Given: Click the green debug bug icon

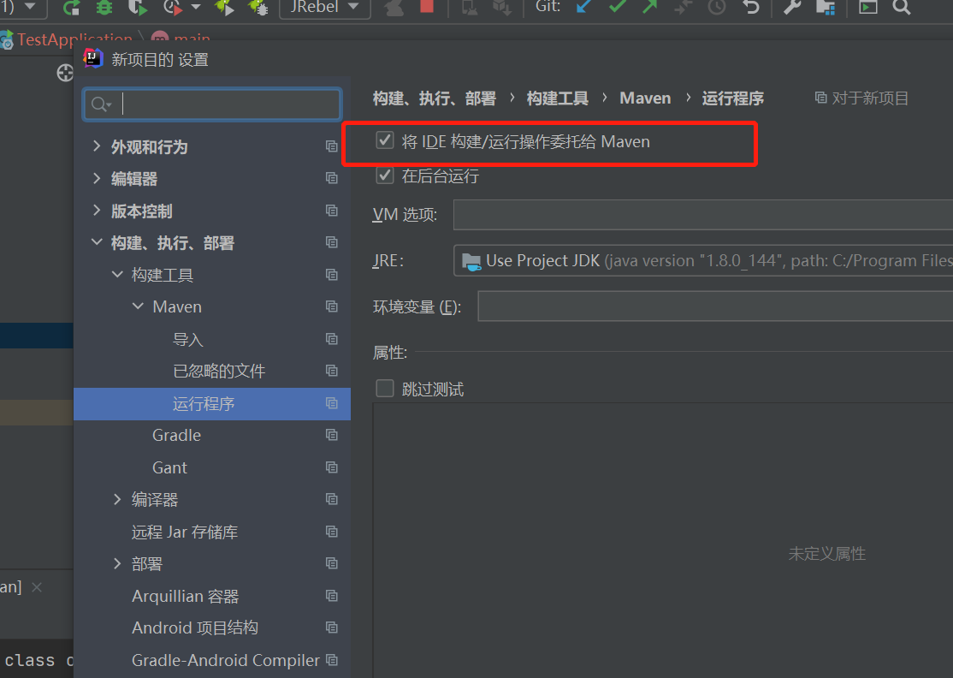Looking at the screenshot, I should [x=104, y=8].
